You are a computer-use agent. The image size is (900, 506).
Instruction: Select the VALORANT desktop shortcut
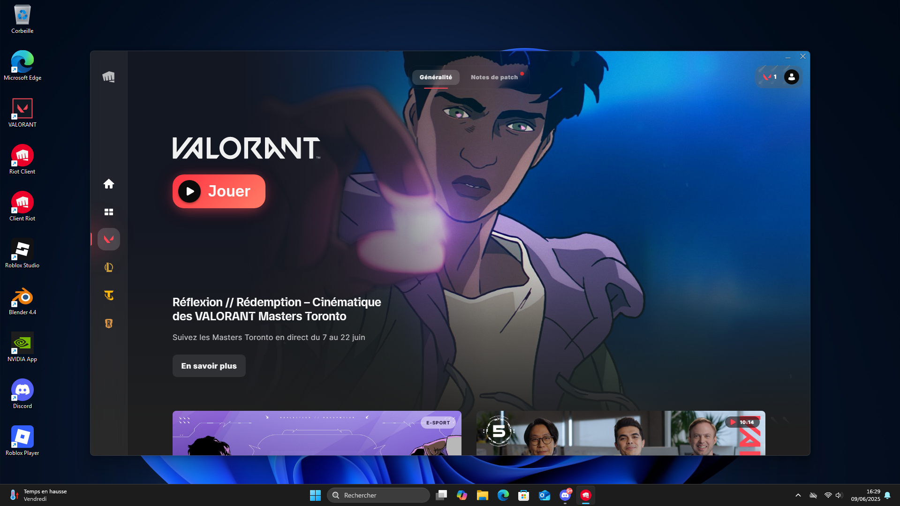pos(23,113)
